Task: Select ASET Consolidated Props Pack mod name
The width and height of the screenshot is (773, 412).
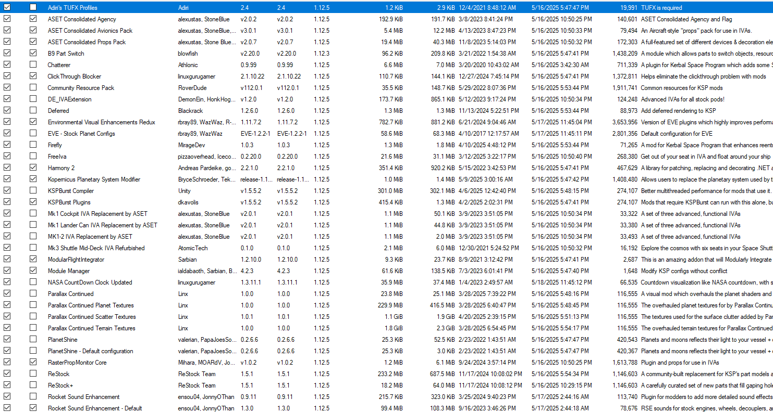Action: tap(87, 42)
